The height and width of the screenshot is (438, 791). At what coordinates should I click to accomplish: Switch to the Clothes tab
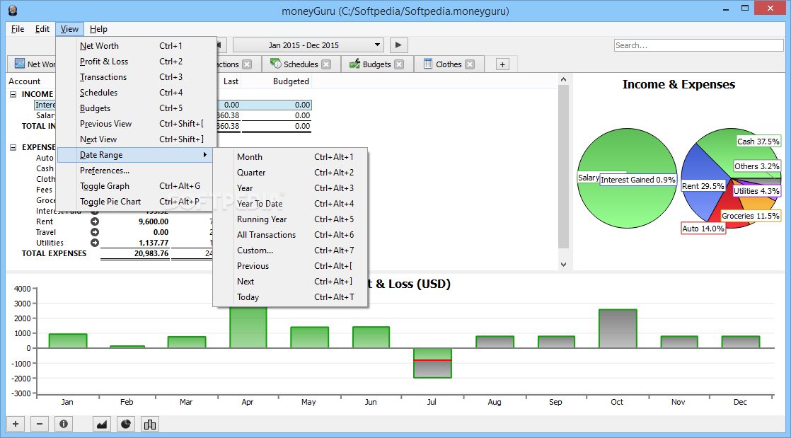tap(449, 64)
